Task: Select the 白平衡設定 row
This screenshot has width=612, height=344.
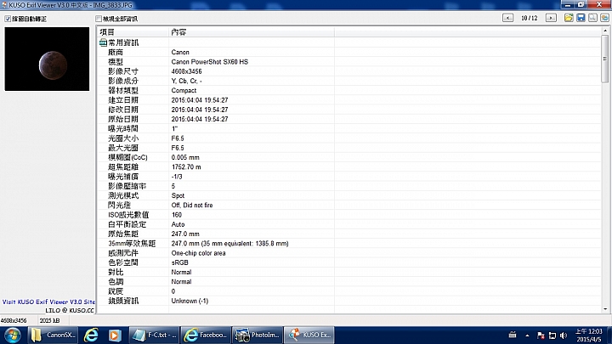Action: click(349, 224)
